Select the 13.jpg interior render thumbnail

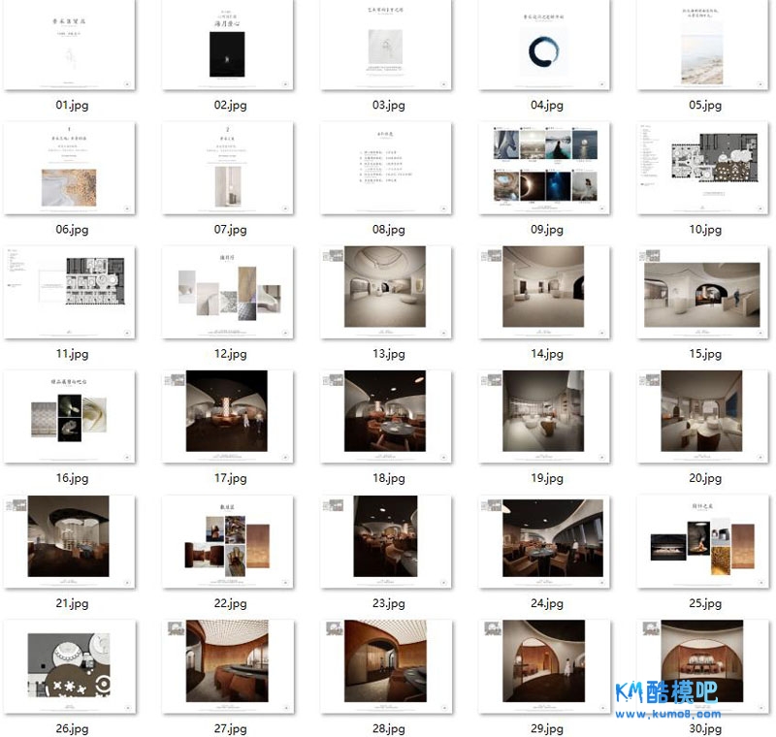(386, 293)
